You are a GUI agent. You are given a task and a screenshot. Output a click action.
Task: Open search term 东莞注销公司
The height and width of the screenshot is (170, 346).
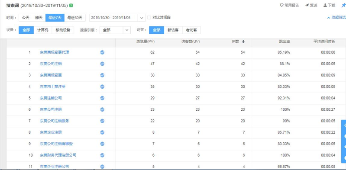(x=51, y=98)
